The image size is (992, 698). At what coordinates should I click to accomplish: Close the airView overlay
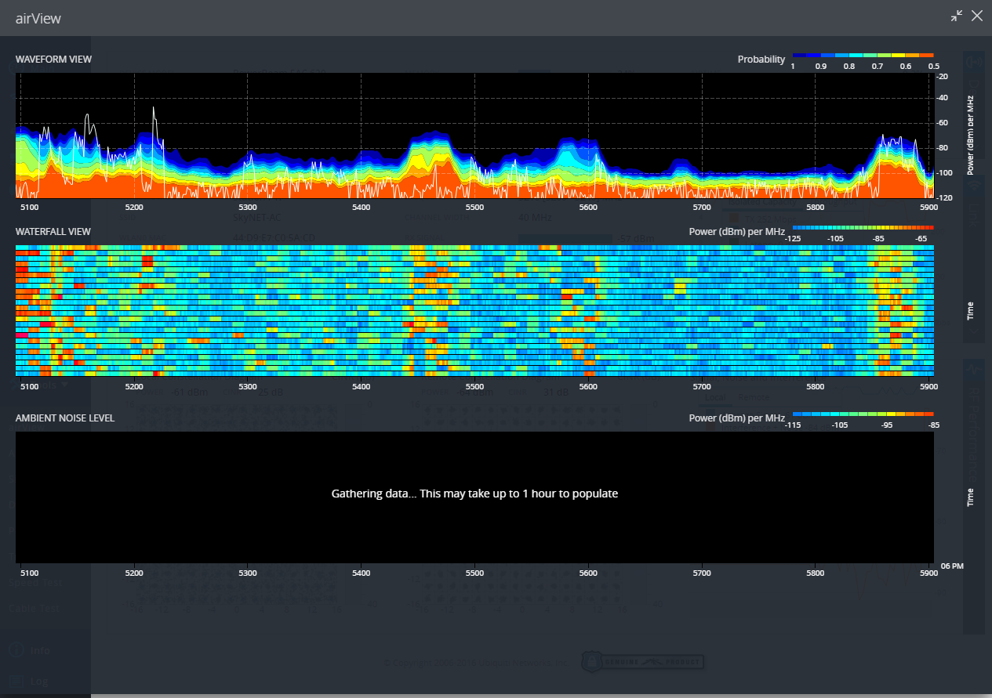click(x=977, y=16)
